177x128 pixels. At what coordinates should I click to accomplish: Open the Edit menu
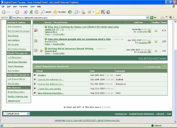pyautogui.click(x=9, y=7)
